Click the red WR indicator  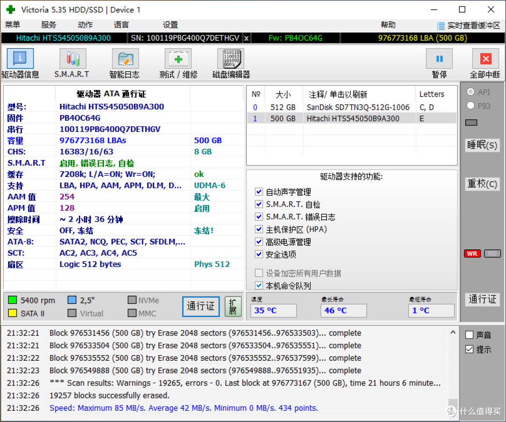tap(472, 254)
